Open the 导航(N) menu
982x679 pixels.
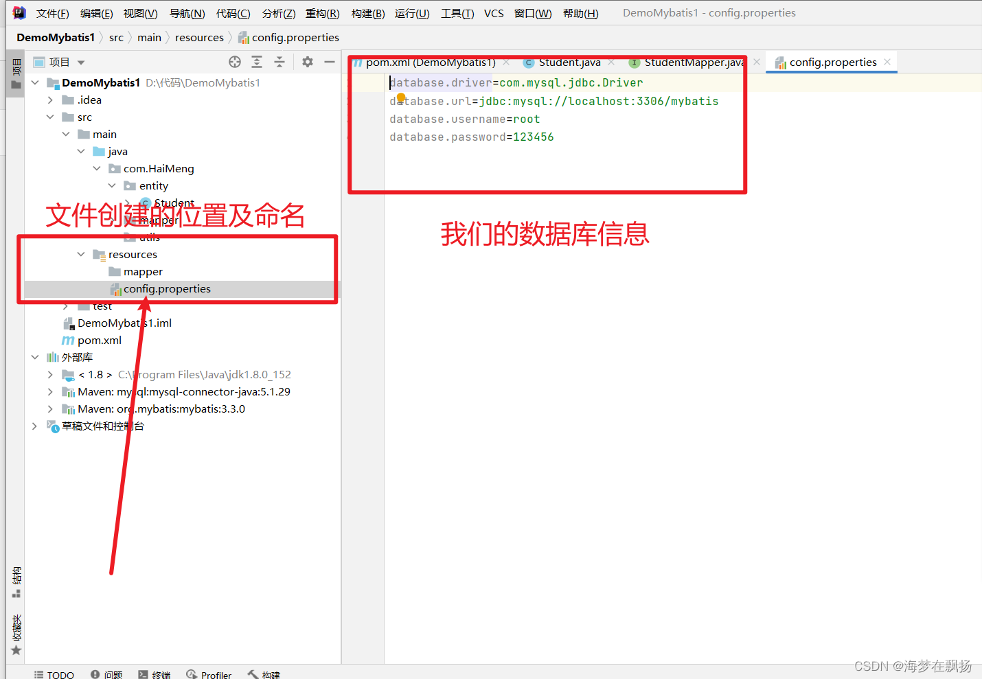click(187, 13)
